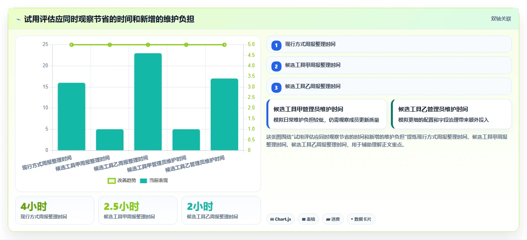Click the 双轴关联 label in header
Screen dimensions: 527x240
[x=501, y=19]
